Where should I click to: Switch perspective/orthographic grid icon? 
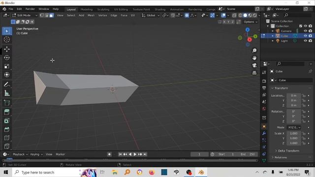point(254,73)
